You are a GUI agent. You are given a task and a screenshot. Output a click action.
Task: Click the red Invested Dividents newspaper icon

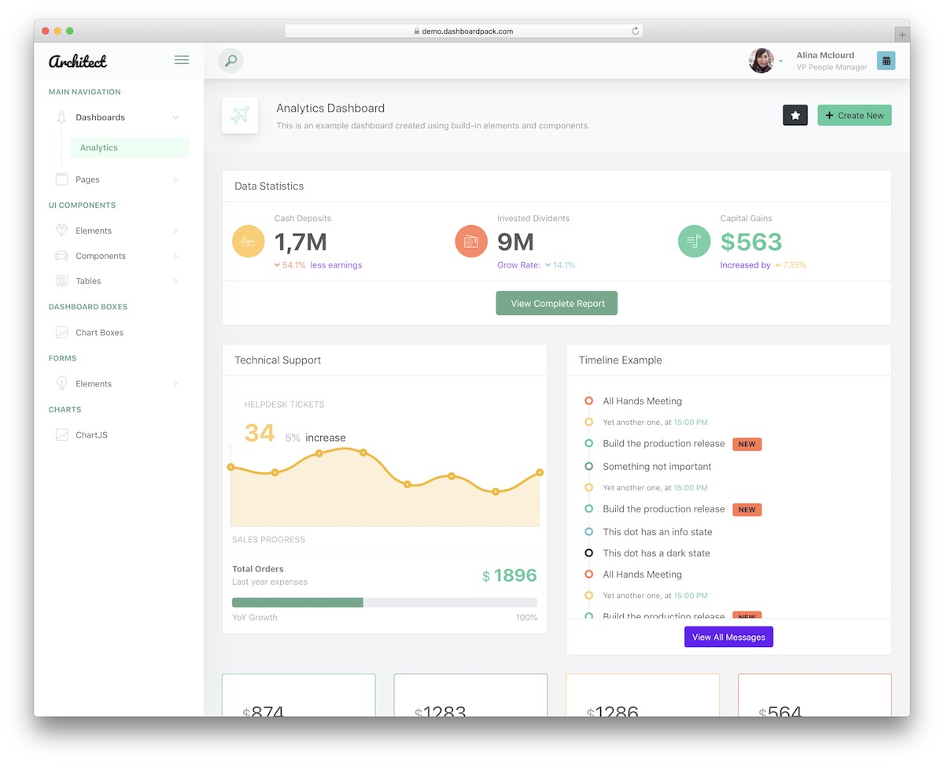click(471, 241)
